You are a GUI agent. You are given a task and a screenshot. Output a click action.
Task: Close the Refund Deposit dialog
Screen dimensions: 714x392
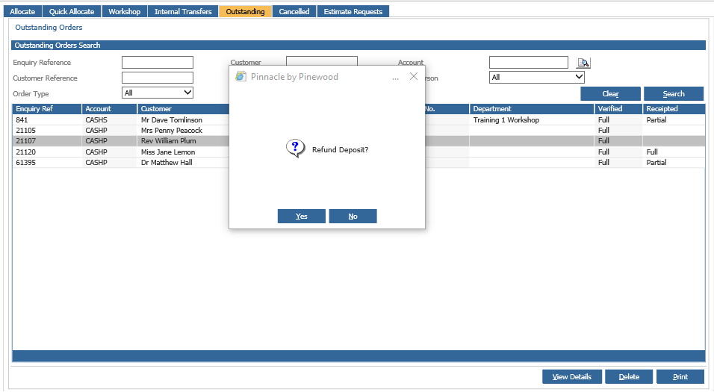click(414, 76)
